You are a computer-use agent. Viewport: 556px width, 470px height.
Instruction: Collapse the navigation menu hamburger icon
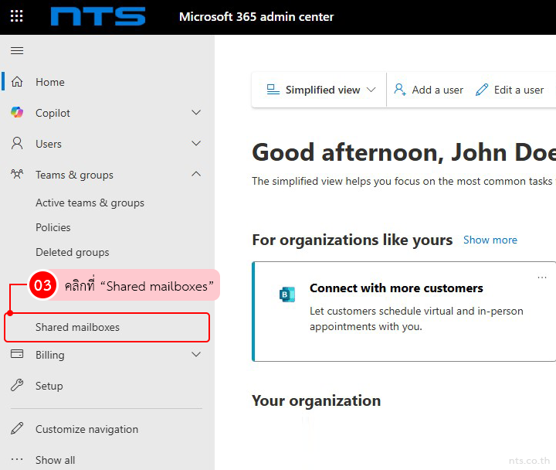click(16, 51)
